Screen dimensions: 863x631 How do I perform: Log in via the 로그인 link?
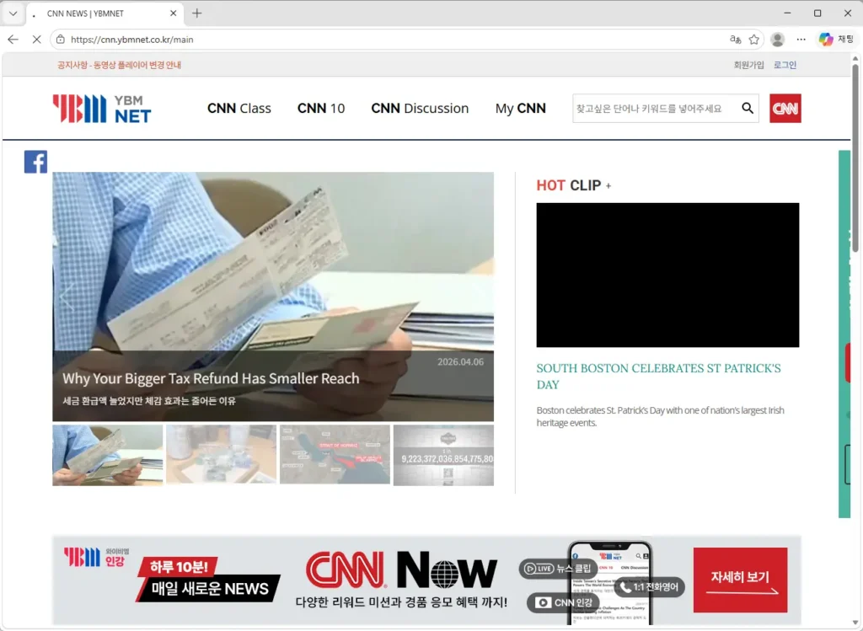(785, 64)
